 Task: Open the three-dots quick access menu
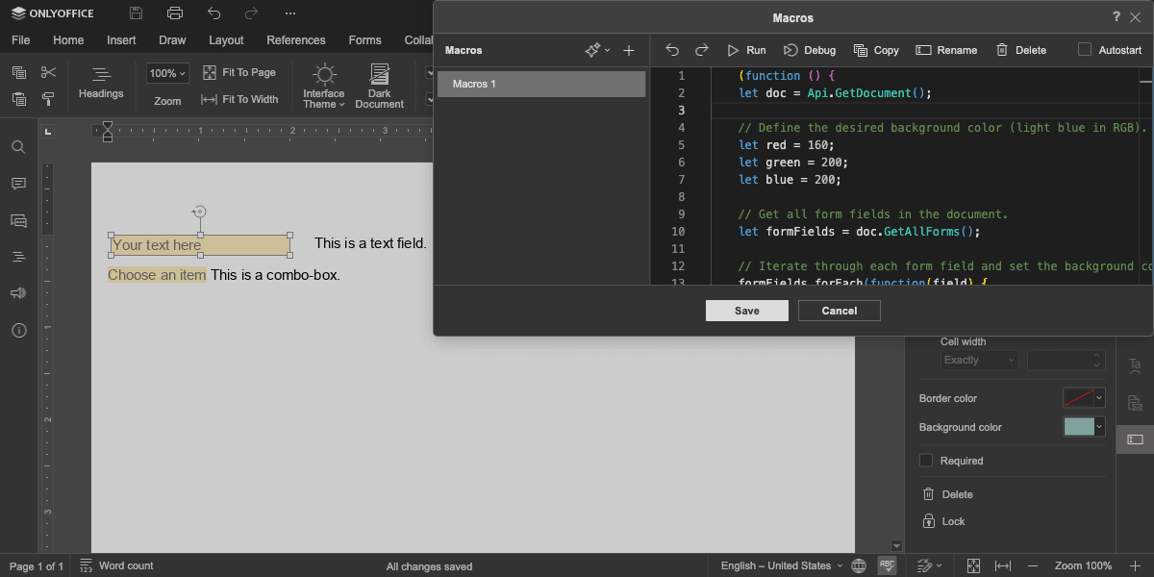click(290, 13)
